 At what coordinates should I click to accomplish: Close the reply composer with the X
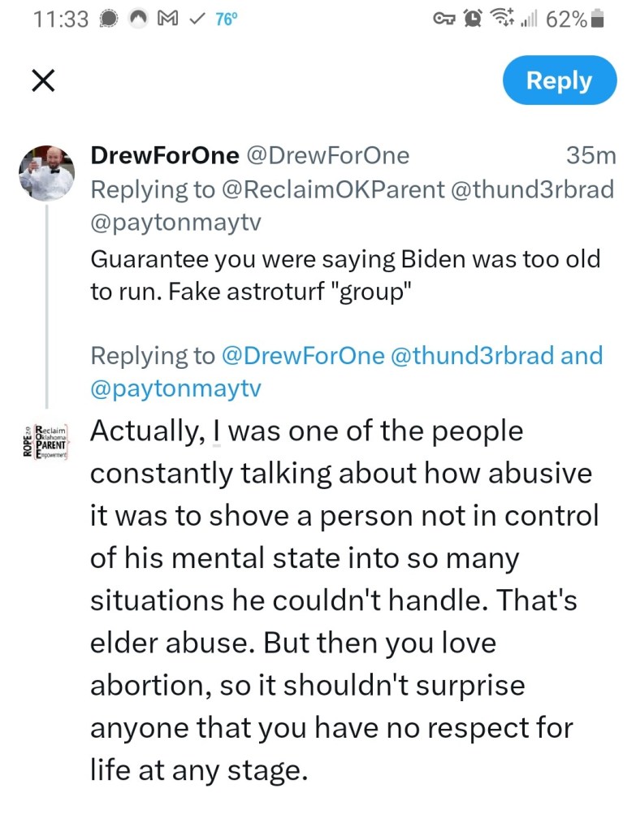point(42,80)
